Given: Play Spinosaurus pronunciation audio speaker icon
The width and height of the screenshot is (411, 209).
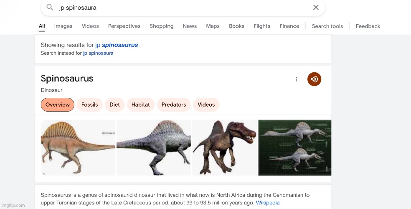Looking at the screenshot, I should (314, 79).
